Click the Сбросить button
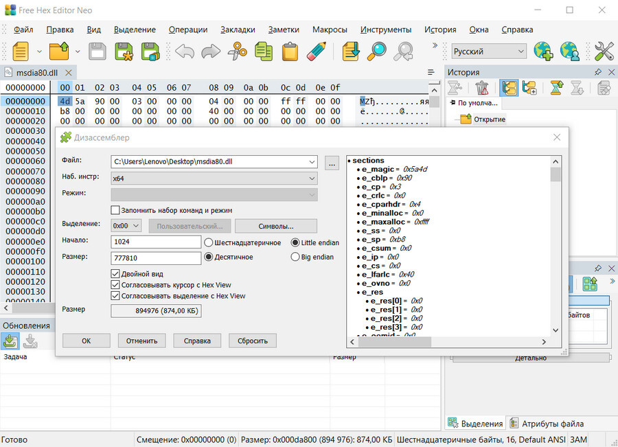This screenshot has width=618, height=447. pyautogui.click(x=253, y=341)
